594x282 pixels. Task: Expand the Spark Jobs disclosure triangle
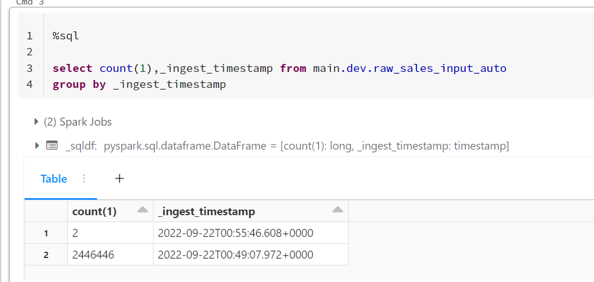click(37, 122)
